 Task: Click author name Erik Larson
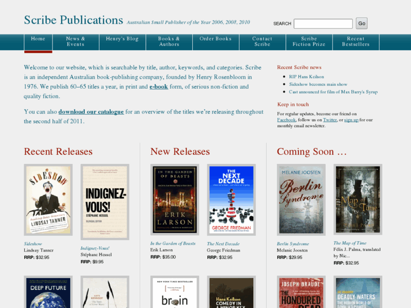point(162,250)
